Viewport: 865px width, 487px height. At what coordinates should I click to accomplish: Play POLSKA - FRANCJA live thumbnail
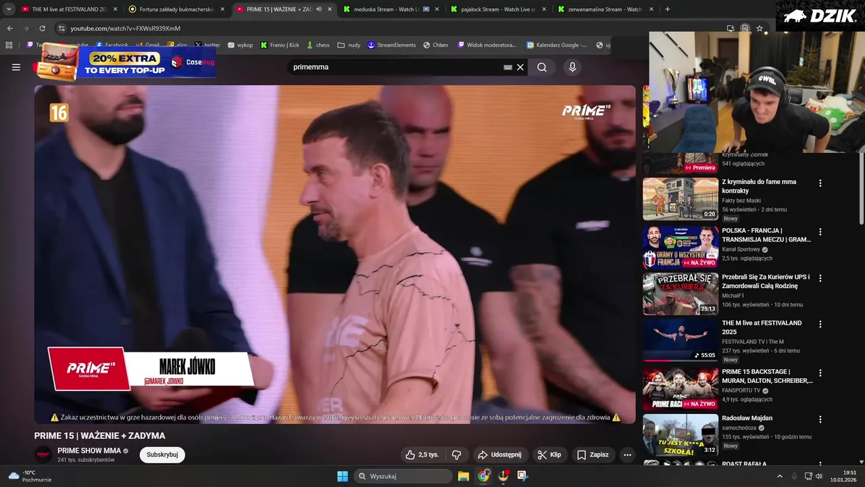(681, 248)
